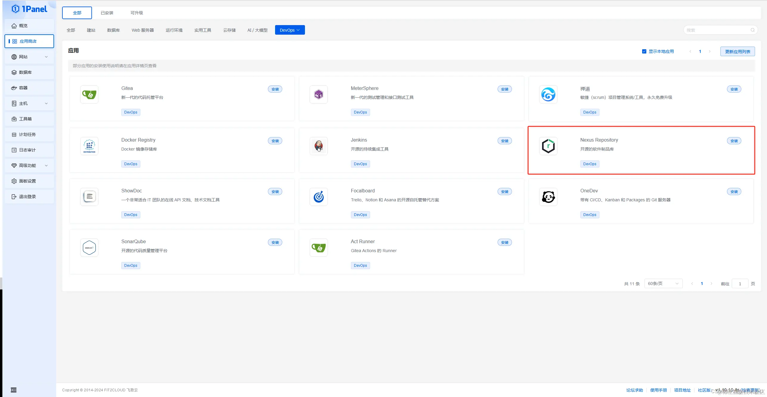Click the Docker Registry distribution icon
The image size is (767, 397).
[x=89, y=146]
